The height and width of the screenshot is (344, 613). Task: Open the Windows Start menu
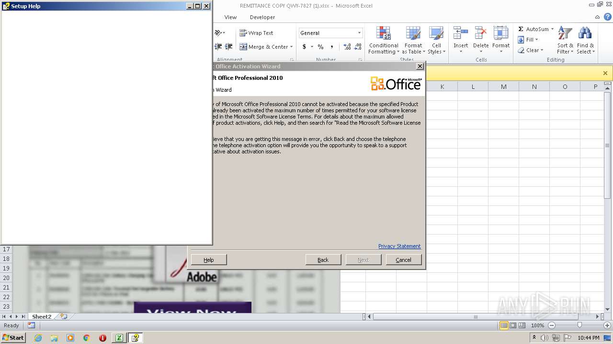13,338
